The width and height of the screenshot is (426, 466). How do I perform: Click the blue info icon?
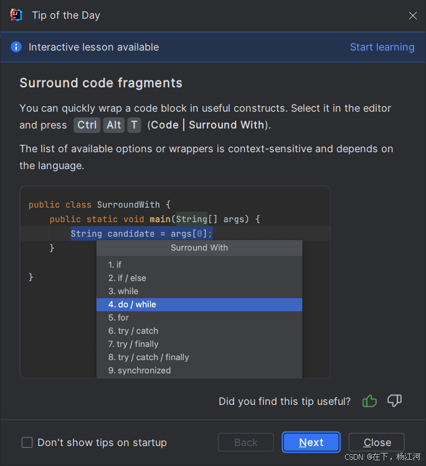click(x=16, y=47)
